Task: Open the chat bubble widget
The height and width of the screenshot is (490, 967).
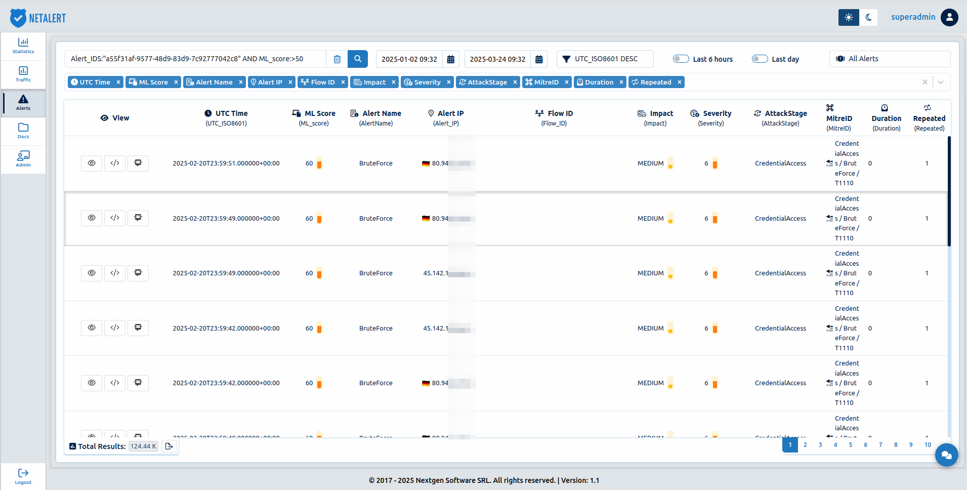Action: [x=946, y=455]
